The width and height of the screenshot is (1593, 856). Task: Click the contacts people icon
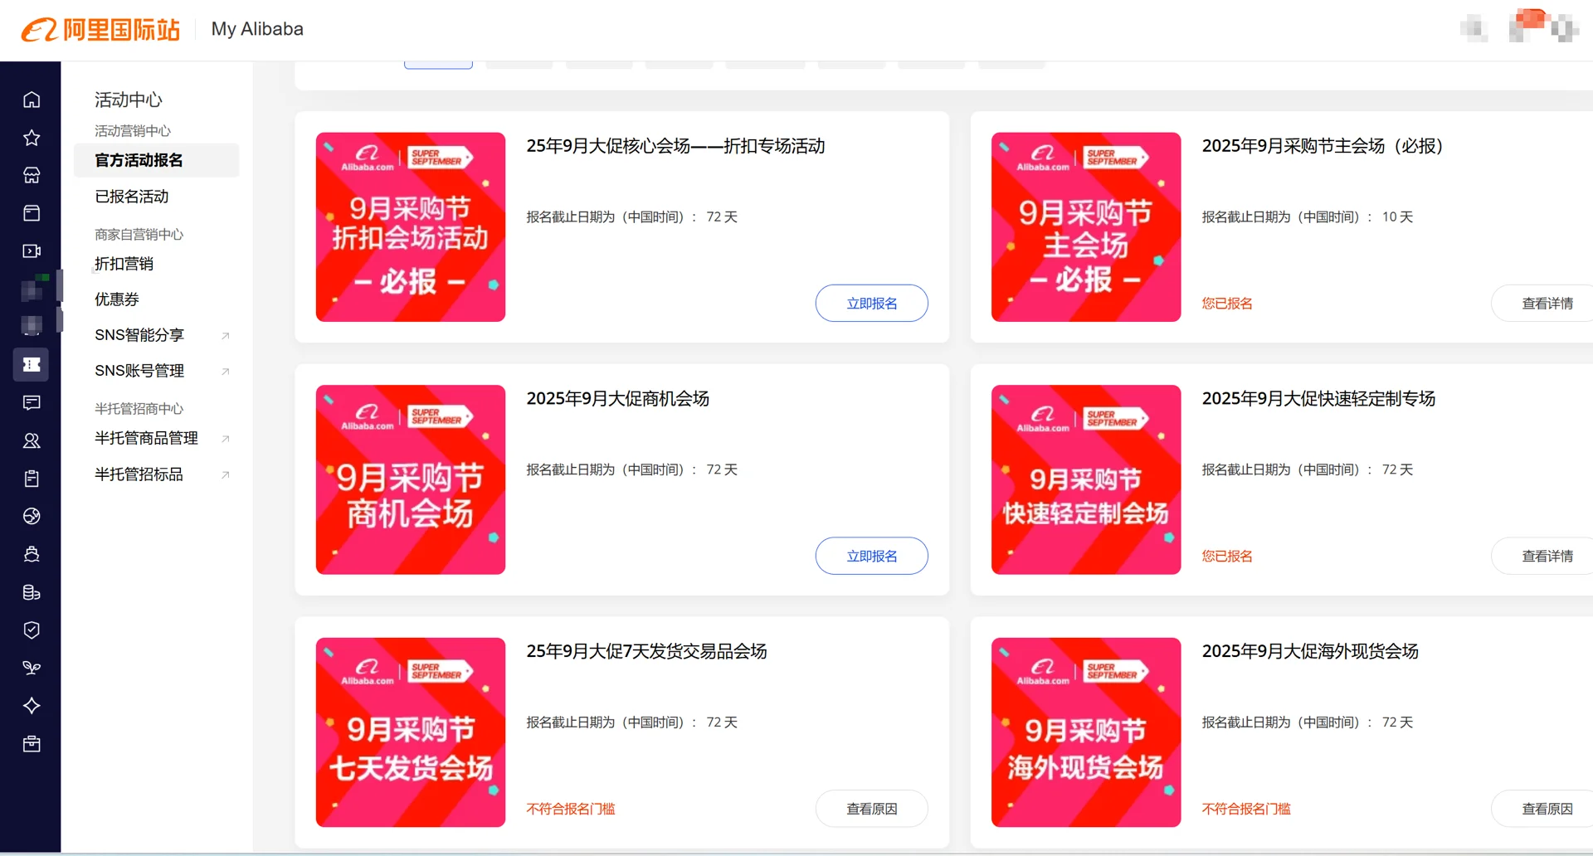point(31,440)
